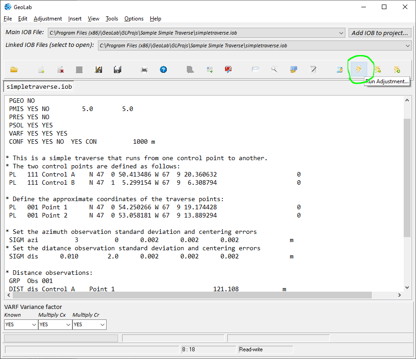Viewport: 416px width, 359px height.
Task: Click the magnifying glass search icon
Action: click(x=274, y=70)
